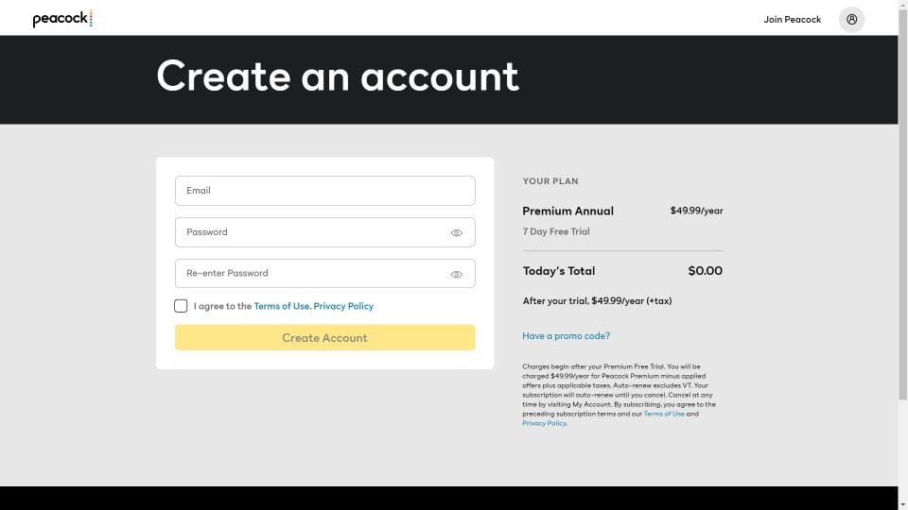
Task: Click the scrollbar up arrow
Action: (902, 3)
